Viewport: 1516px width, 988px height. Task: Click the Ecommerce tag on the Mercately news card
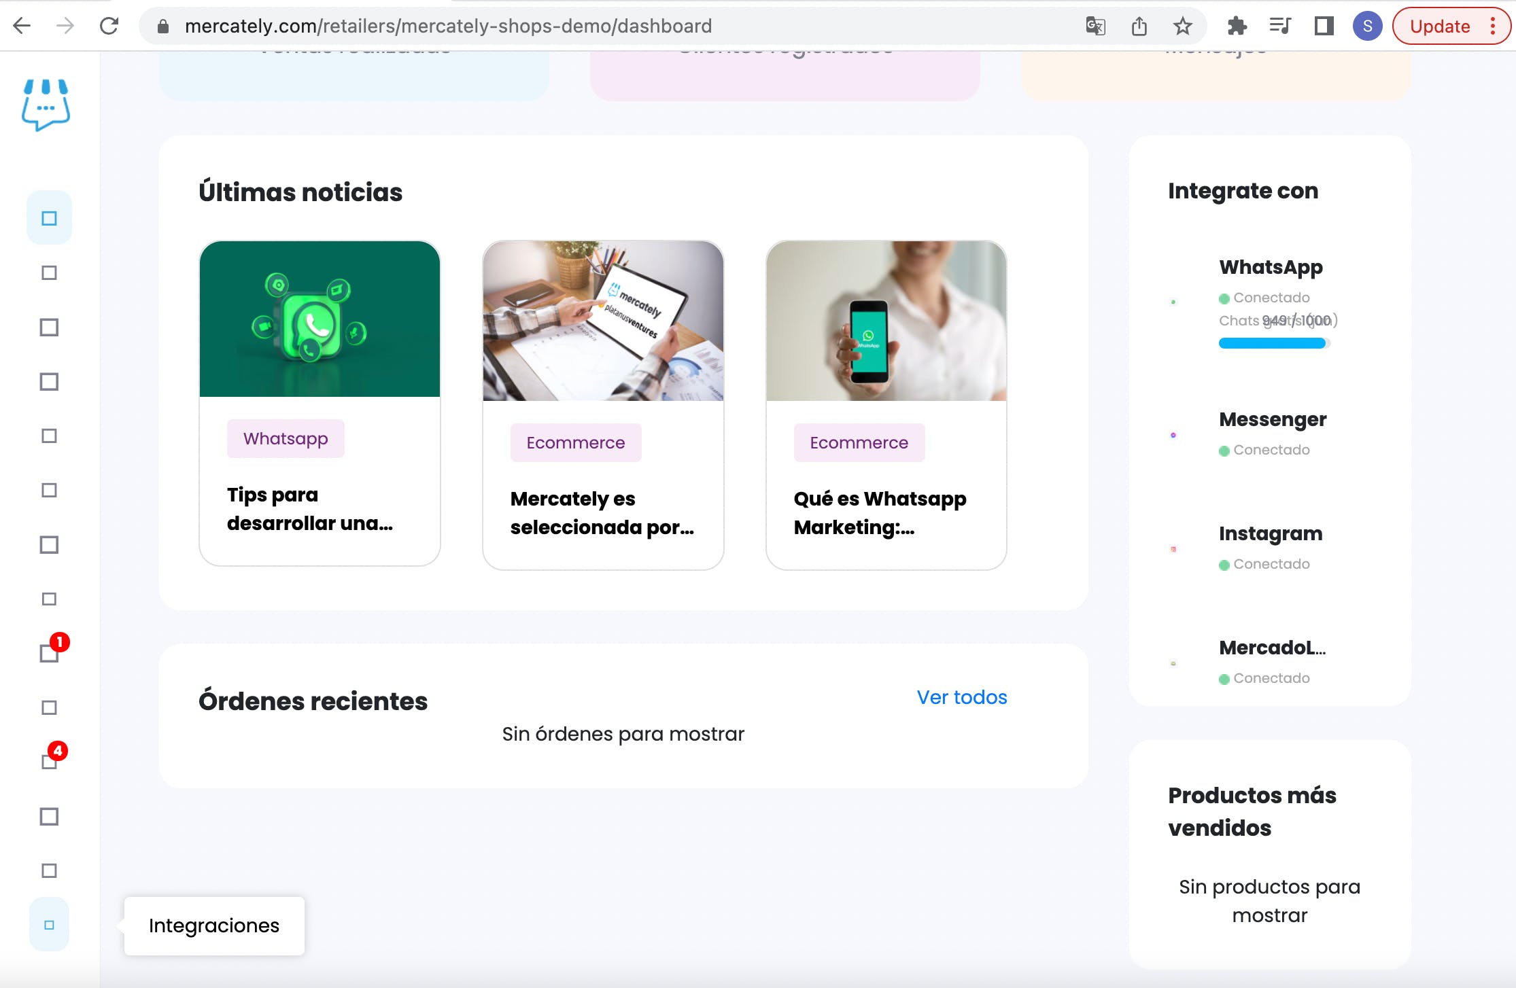coord(575,442)
